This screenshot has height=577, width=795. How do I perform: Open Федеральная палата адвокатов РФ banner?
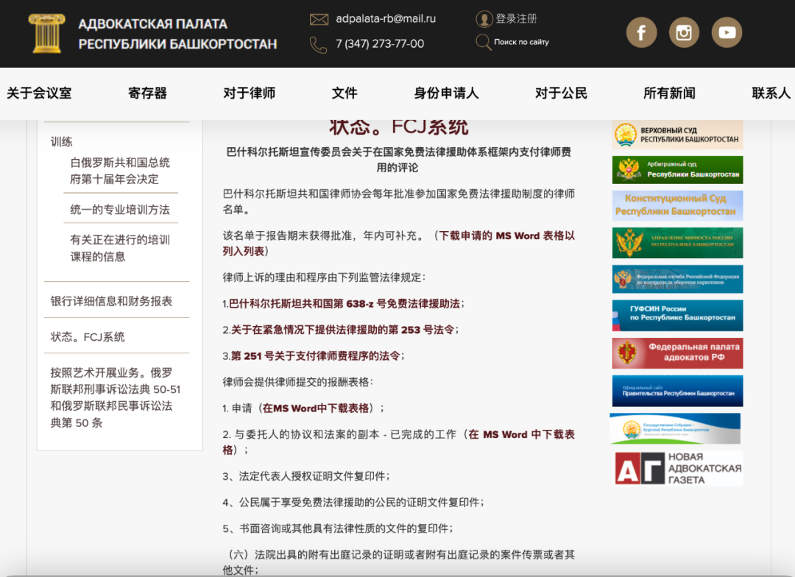(677, 353)
